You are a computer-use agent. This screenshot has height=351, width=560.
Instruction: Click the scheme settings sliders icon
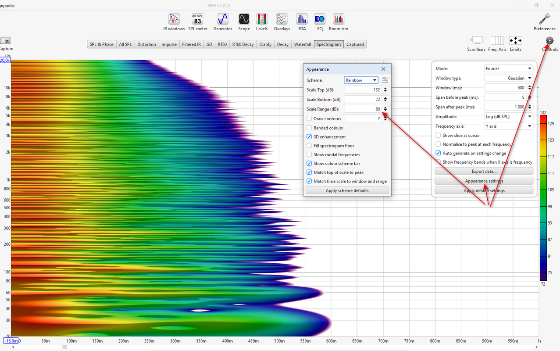pos(385,80)
